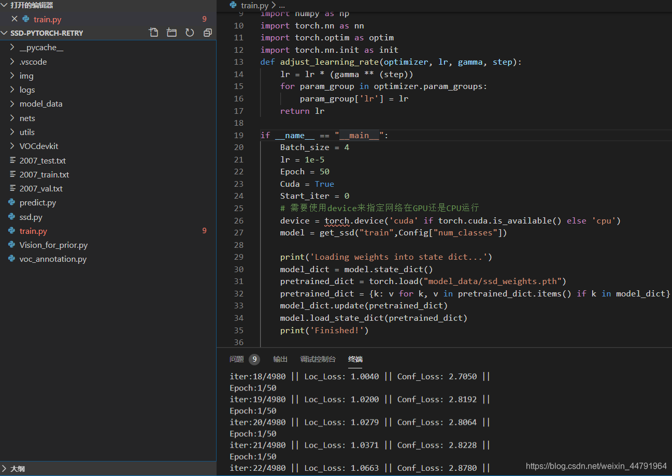Viewport: 672px width, 476px height.
Task: Click the text file icon beside 2007_train.txt
Action: pos(12,174)
